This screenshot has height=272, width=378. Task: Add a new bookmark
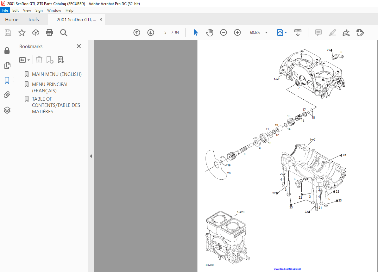click(x=50, y=60)
